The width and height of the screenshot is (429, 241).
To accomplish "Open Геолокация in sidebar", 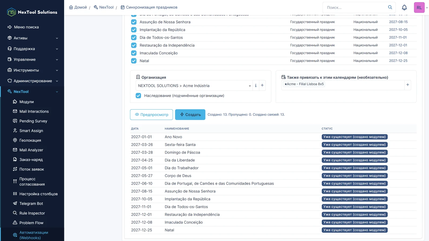I will coord(30,140).
